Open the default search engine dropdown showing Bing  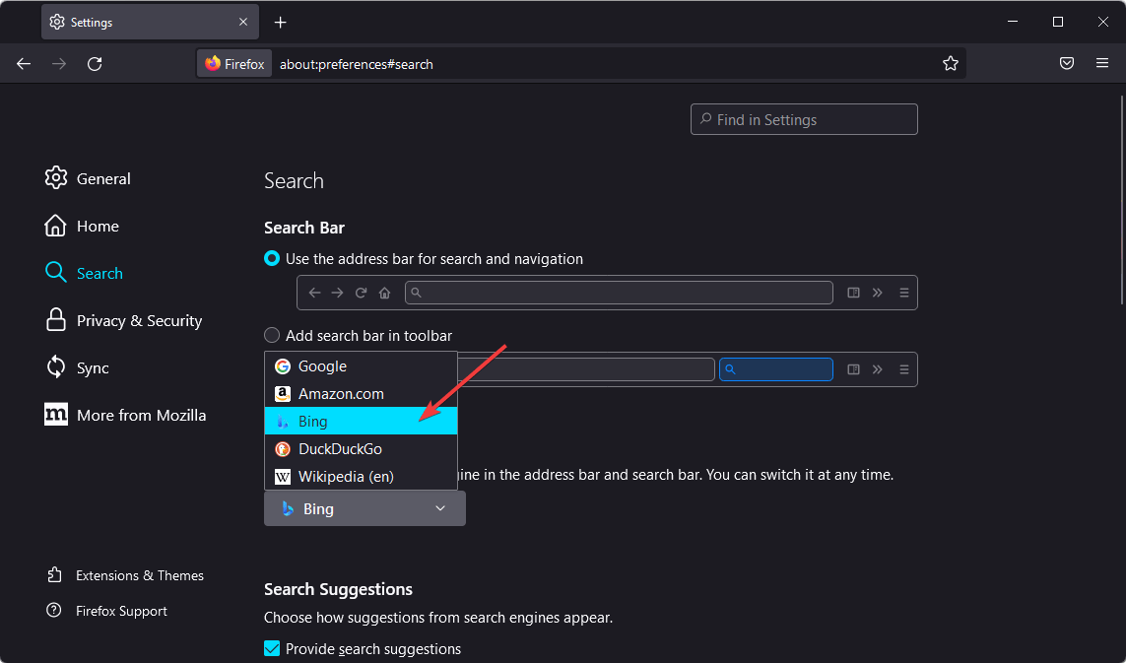pyautogui.click(x=364, y=508)
